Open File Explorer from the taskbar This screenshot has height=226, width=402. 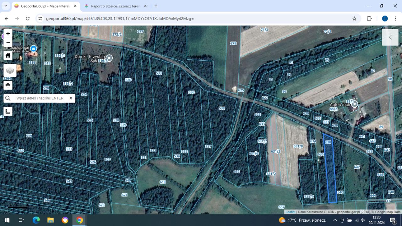pyautogui.click(x=51, y=220)
